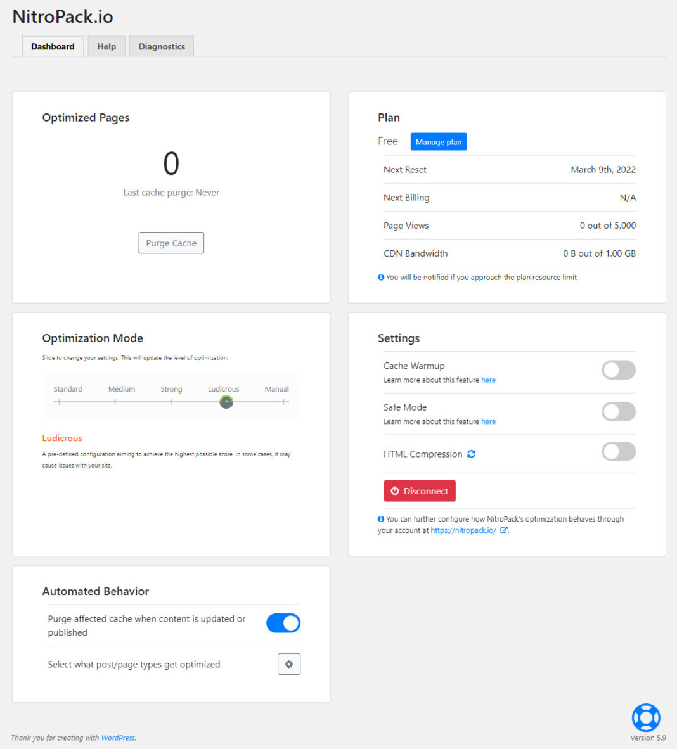Learn more about Cache Warmup via the here link
This screenshot has width=677, height=749.
click(x=488, y=380)
